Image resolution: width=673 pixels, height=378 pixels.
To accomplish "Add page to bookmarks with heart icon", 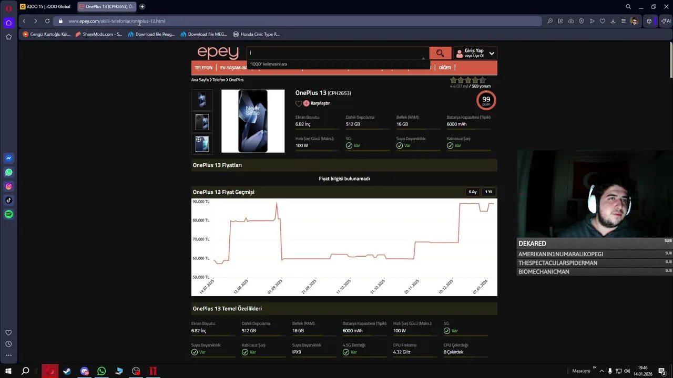I will click(603, 21).
